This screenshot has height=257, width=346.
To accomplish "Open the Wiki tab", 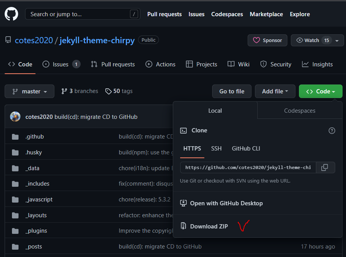I will click(x=238, y=64).
